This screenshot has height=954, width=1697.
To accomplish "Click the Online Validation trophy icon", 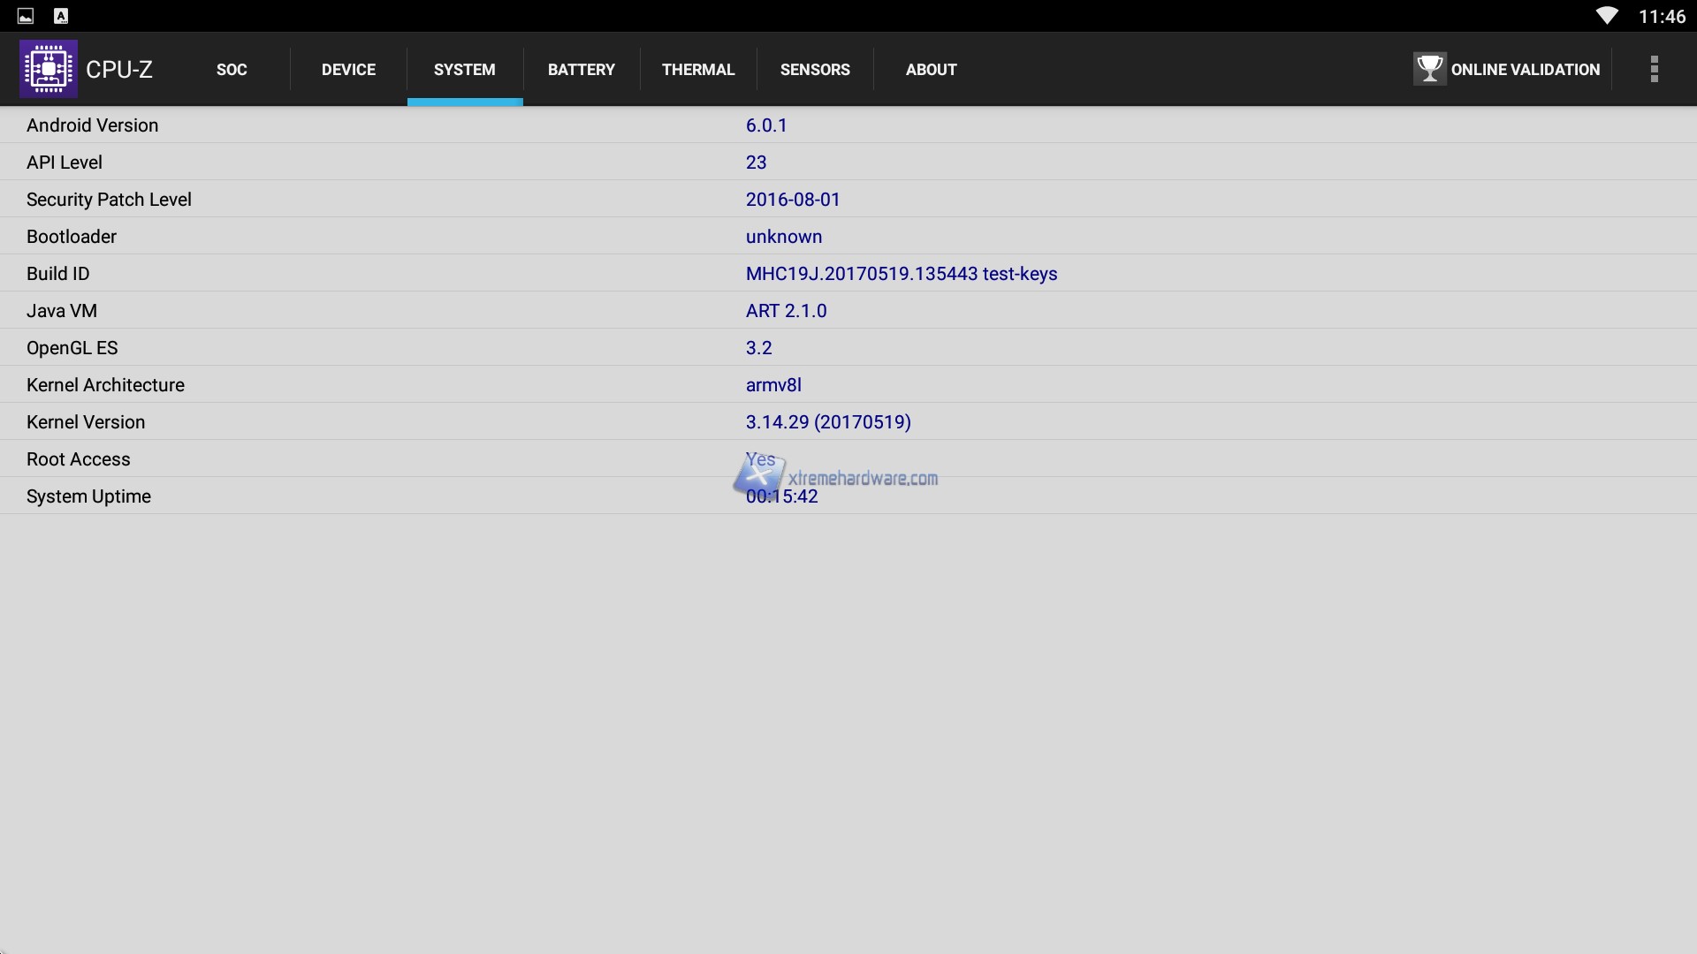I will pos(1428,69).
